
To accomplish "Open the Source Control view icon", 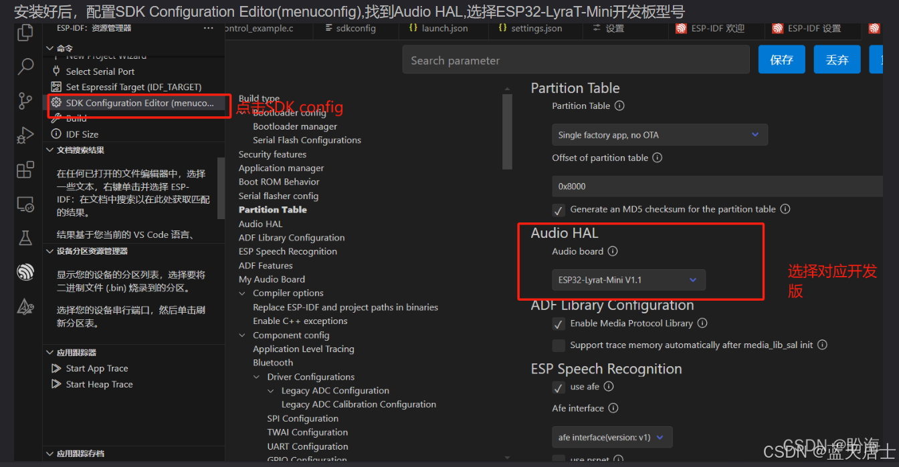I will click(x=25, y=101).
